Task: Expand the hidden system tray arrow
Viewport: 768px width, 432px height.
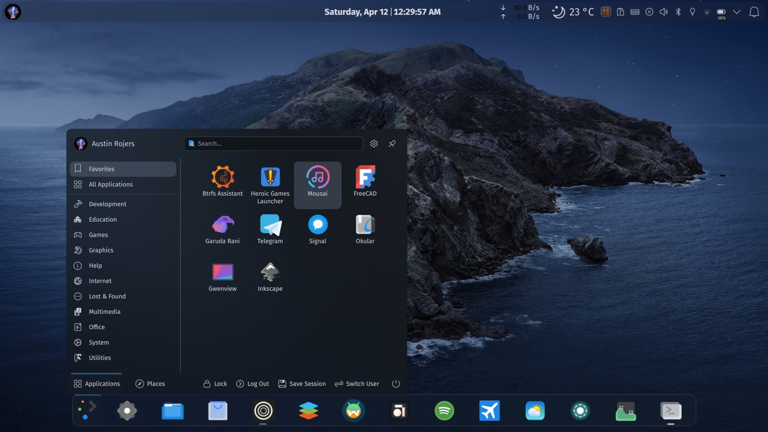Action: coord(736,12)
